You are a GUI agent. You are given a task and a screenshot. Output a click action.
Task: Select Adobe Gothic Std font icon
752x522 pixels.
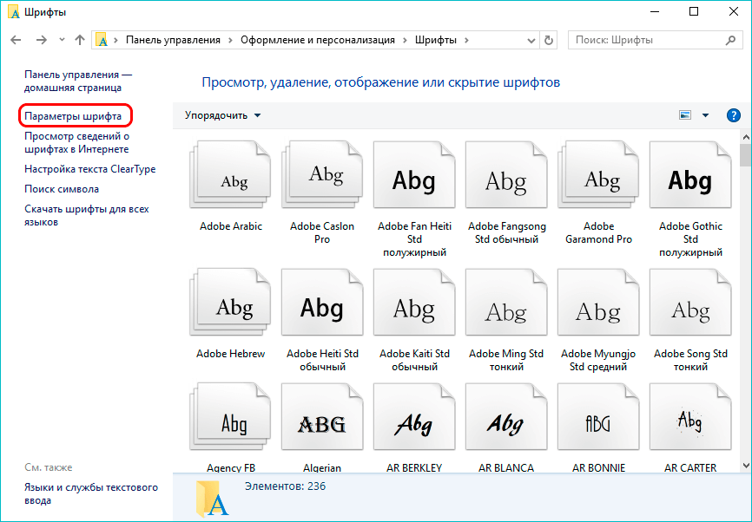click(x=690, y=175)
